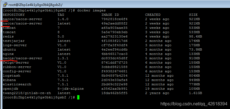Click the PuTTY icon in title bar
Viewport: 230px width, 109px height.
point(5,5)
